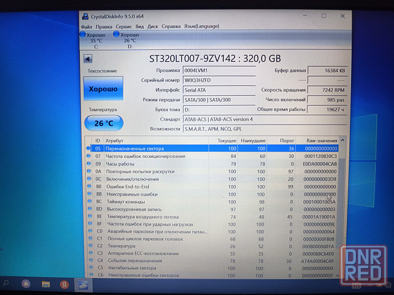
Task: Select the Включения/отключения row
Action: pos(212,179)
